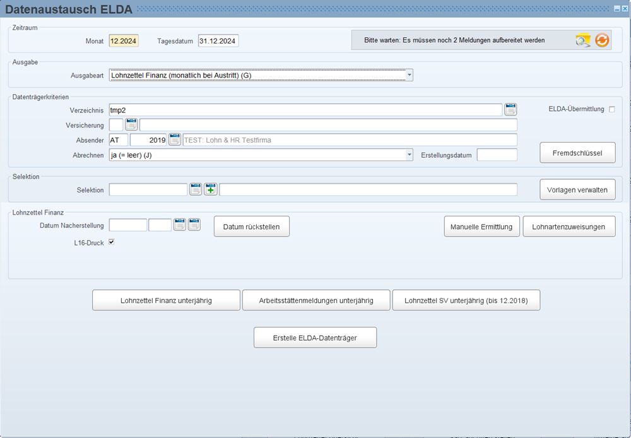The width and height of the screenshot is (631, 438).
Task: Click the Verzeichnis field containing tmp2
Action: 305,110
